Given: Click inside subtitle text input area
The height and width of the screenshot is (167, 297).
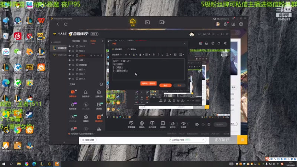Looking at the screenshot, I should pos(148,69).
